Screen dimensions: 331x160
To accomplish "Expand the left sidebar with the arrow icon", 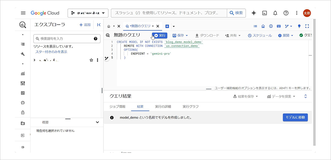I will coord(23,147).
